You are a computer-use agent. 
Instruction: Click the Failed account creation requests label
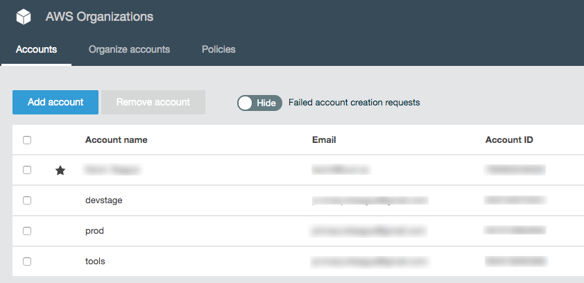354,103
